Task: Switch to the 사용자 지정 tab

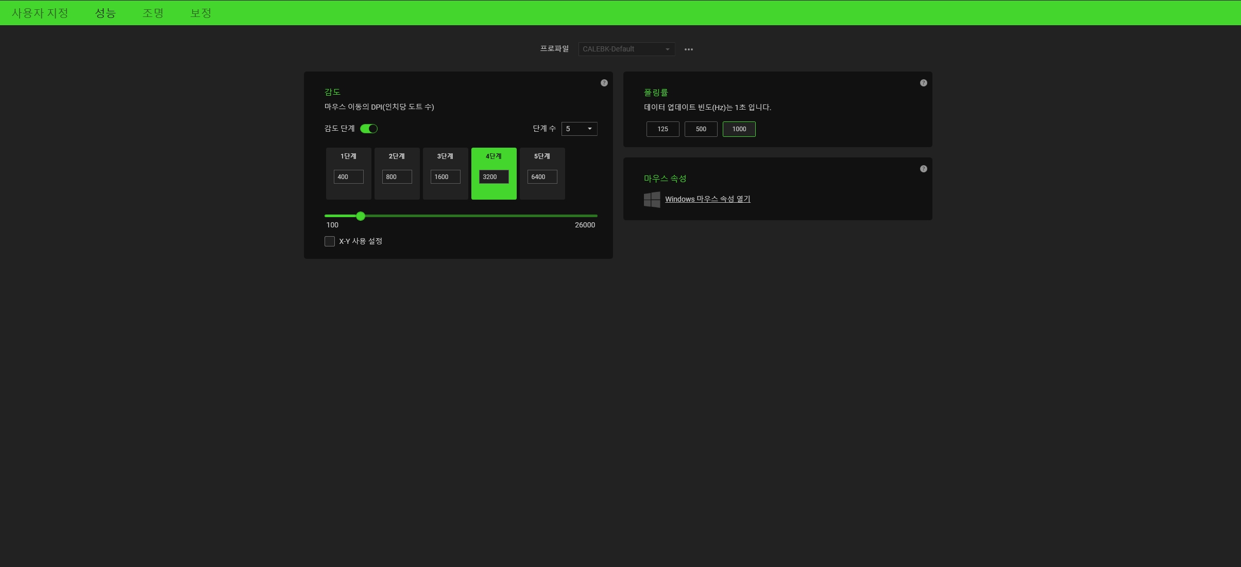Action: 40,13
